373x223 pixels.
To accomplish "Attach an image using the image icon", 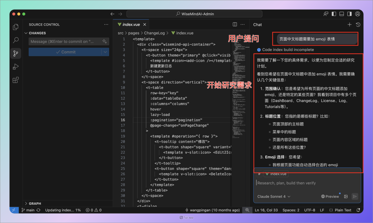I will tap(346, 196).
